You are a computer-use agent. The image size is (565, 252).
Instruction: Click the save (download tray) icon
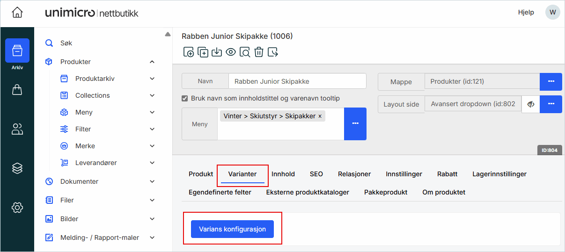tap(217, 52)
